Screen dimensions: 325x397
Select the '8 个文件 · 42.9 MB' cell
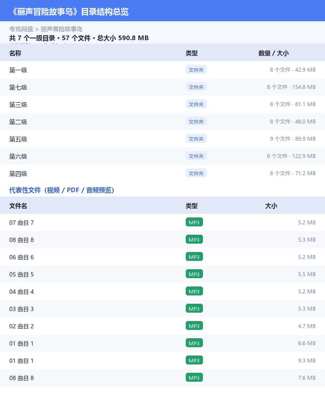point(292,70)
